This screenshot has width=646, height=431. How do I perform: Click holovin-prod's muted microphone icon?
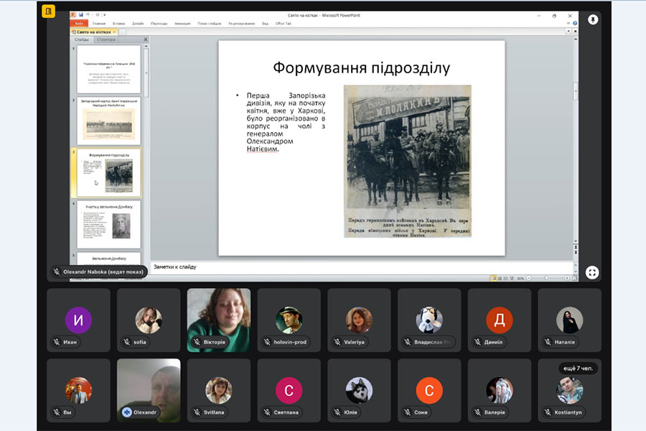(x=267, y=342)
